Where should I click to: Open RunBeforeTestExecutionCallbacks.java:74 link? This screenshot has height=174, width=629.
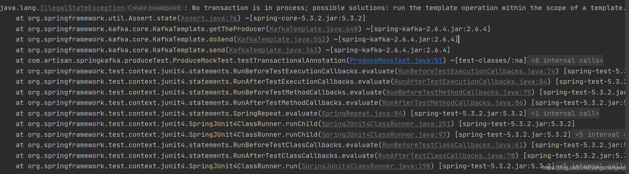[476, 71]
